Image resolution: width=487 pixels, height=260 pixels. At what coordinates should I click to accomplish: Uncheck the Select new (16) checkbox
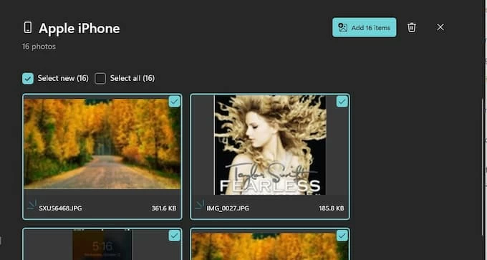point(28,79)
